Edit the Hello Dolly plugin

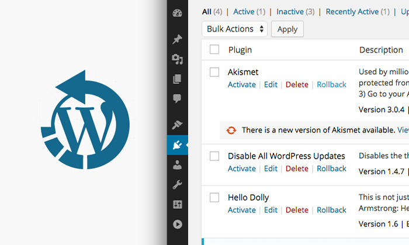(x=271, y=210)
